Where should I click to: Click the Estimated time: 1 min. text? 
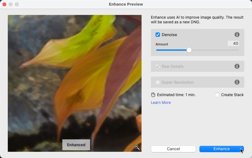[176, 95]
